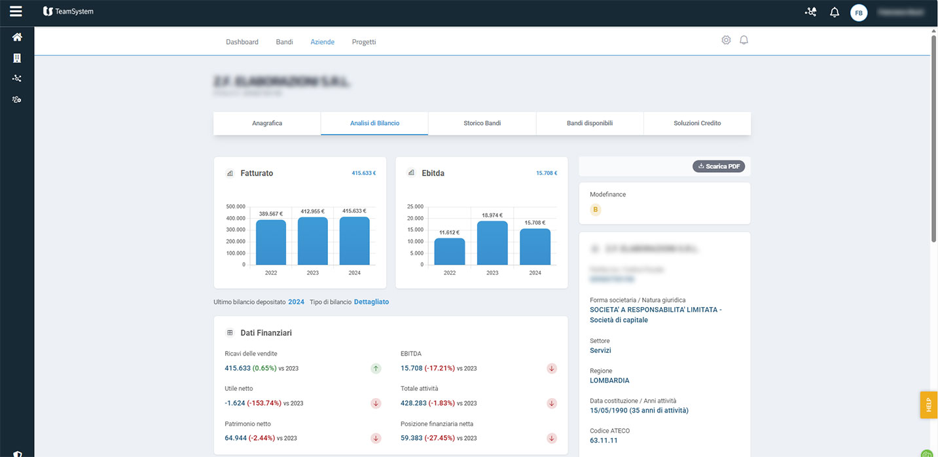Viewport: 938px width, 457px height.
Task: Click the bell icon beside the settings gear
Action: click(744, 41)
